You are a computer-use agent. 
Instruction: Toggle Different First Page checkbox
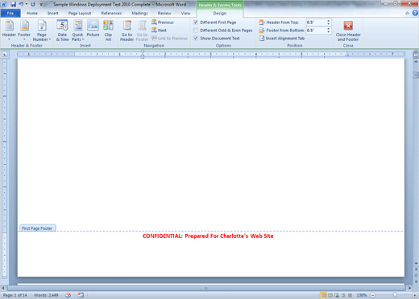coord(196,23)
